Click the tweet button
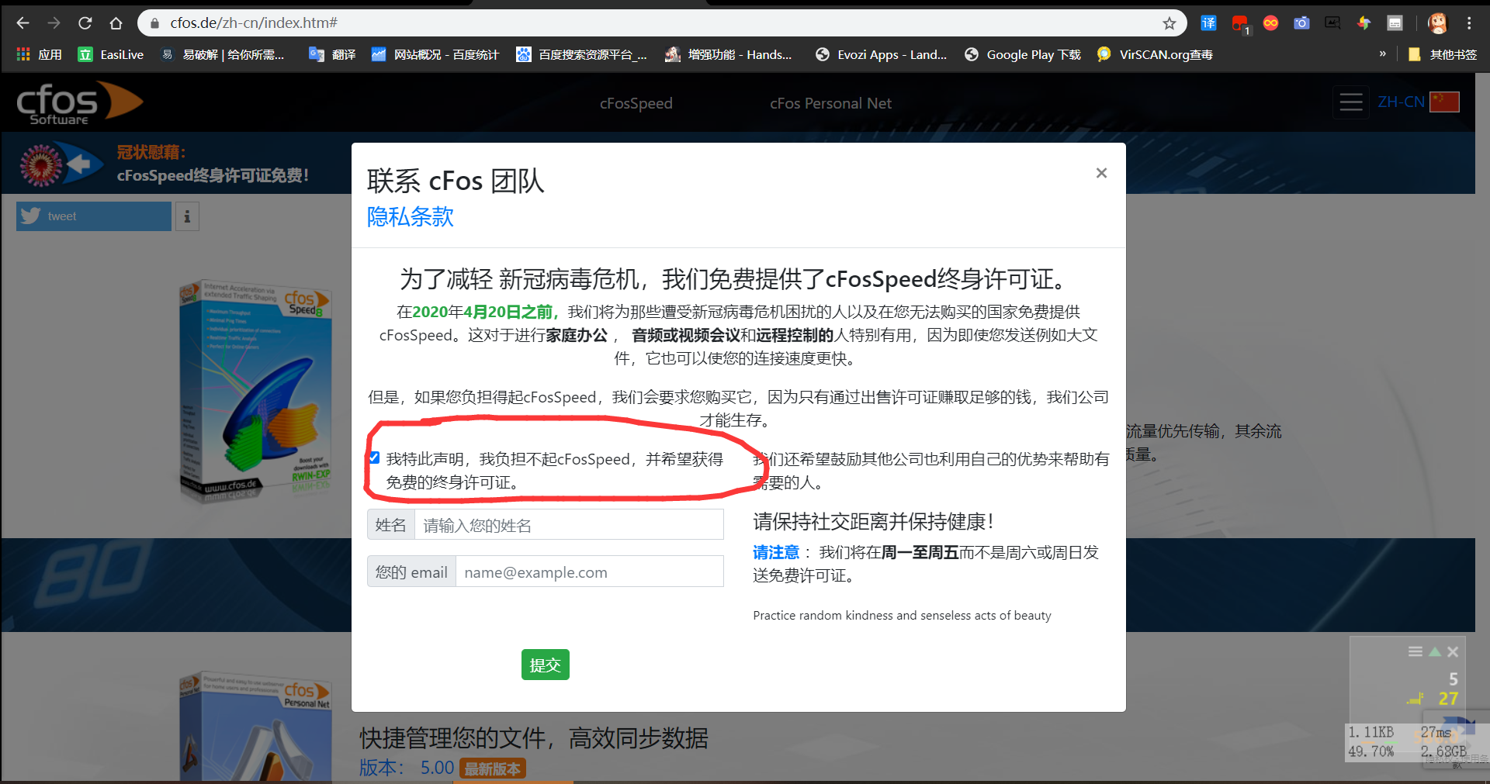Screen dimensions: 1490x784 pos(94,216)
